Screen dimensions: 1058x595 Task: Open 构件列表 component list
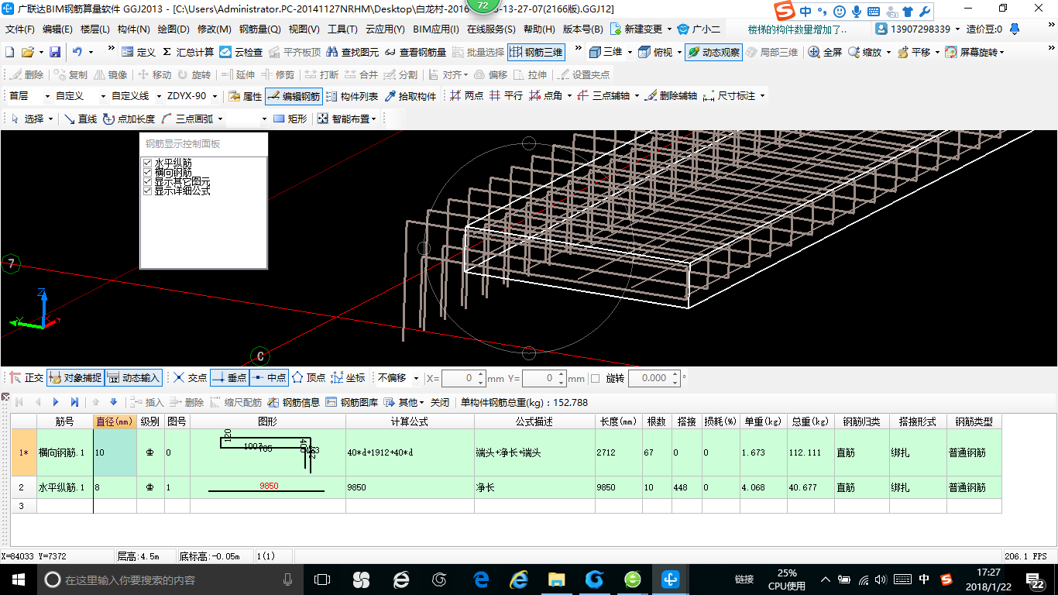352,96
